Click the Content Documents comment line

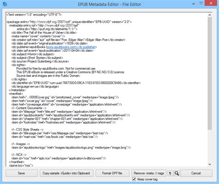(x=29, y=108)
